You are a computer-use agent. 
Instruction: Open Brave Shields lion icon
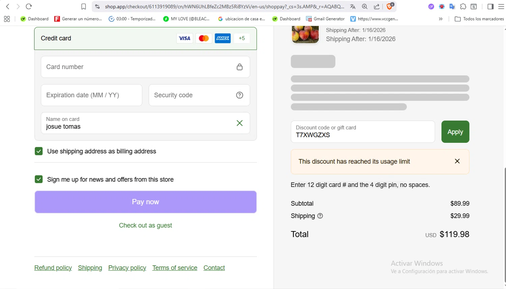390,6
